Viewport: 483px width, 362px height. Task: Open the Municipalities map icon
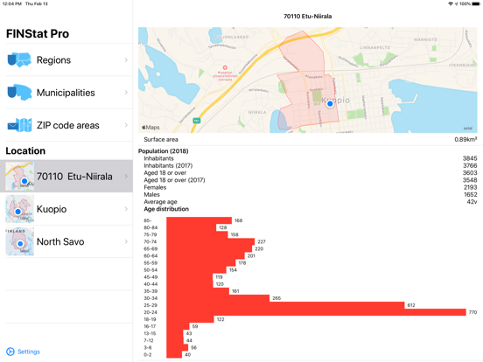point(19,93)
